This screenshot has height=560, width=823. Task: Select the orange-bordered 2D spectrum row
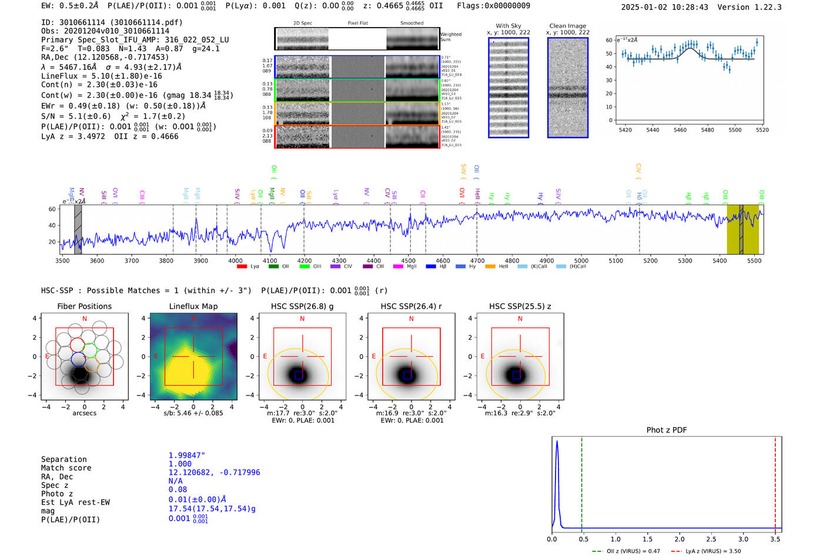[x=357, y=113]
